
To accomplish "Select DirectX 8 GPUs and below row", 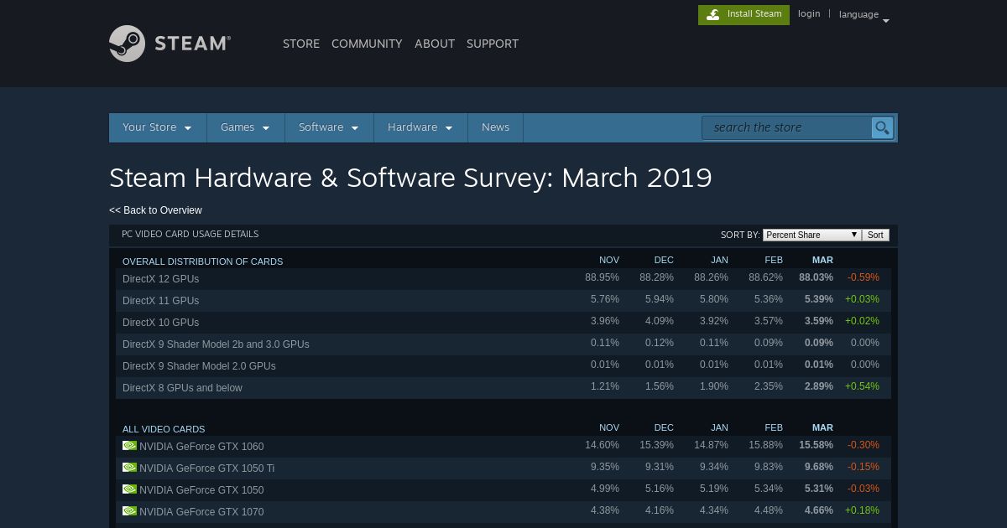I will coord(503,387).
